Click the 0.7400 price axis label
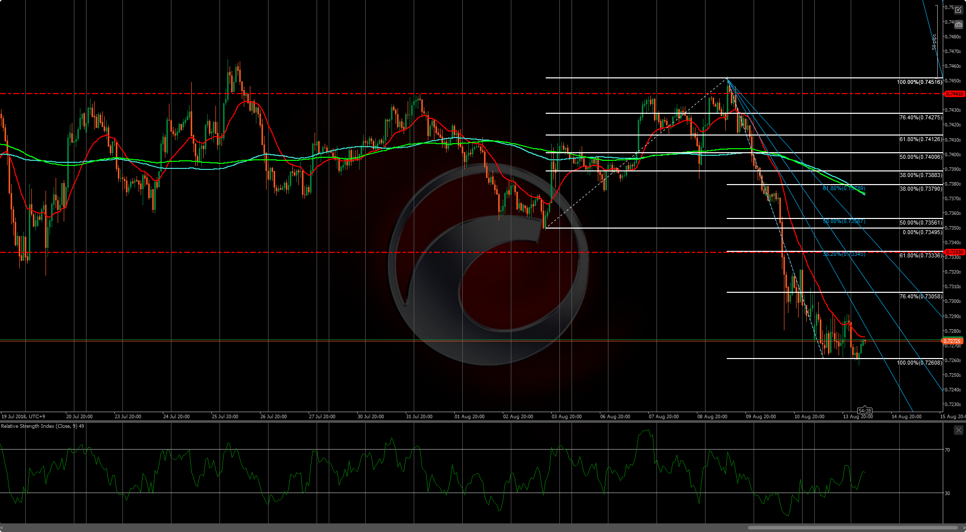 (x=953, y=155)
